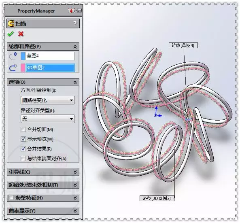
Task: Uncheck the 显示预览(W) option
Action: click(23, 139)
